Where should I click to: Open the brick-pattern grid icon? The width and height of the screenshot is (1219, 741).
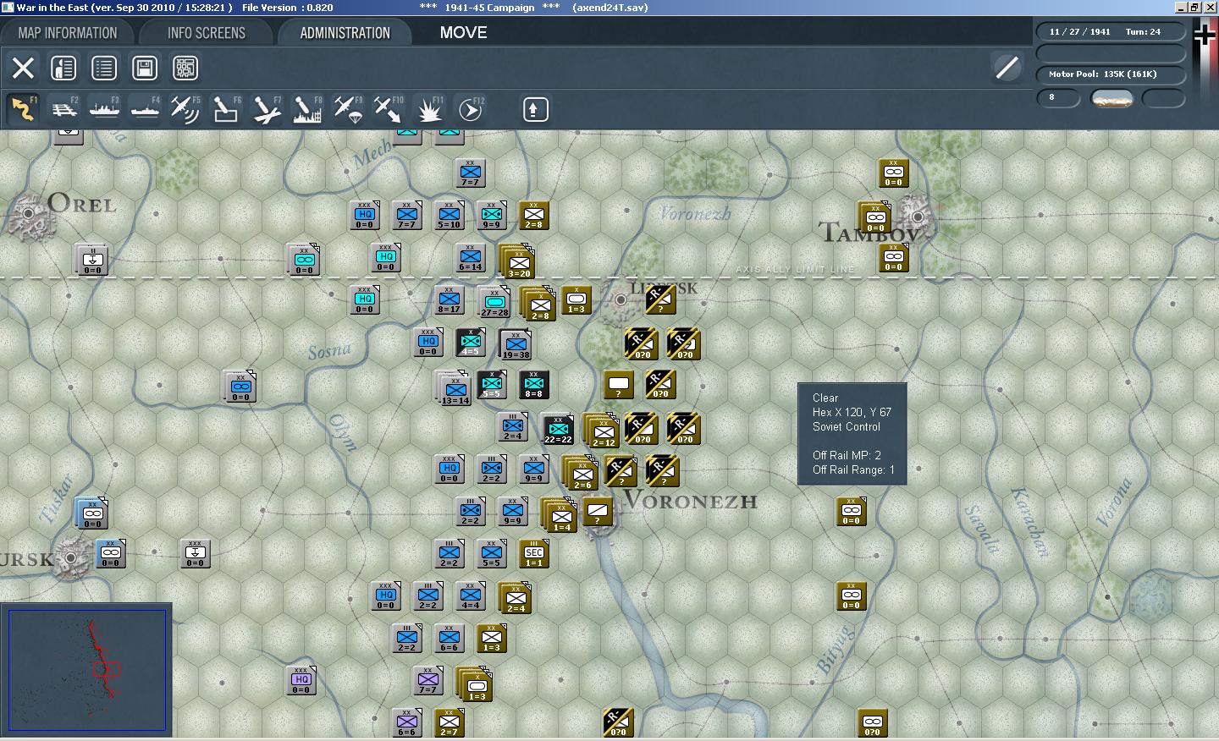pyautogui.click(x=185, y=68)
